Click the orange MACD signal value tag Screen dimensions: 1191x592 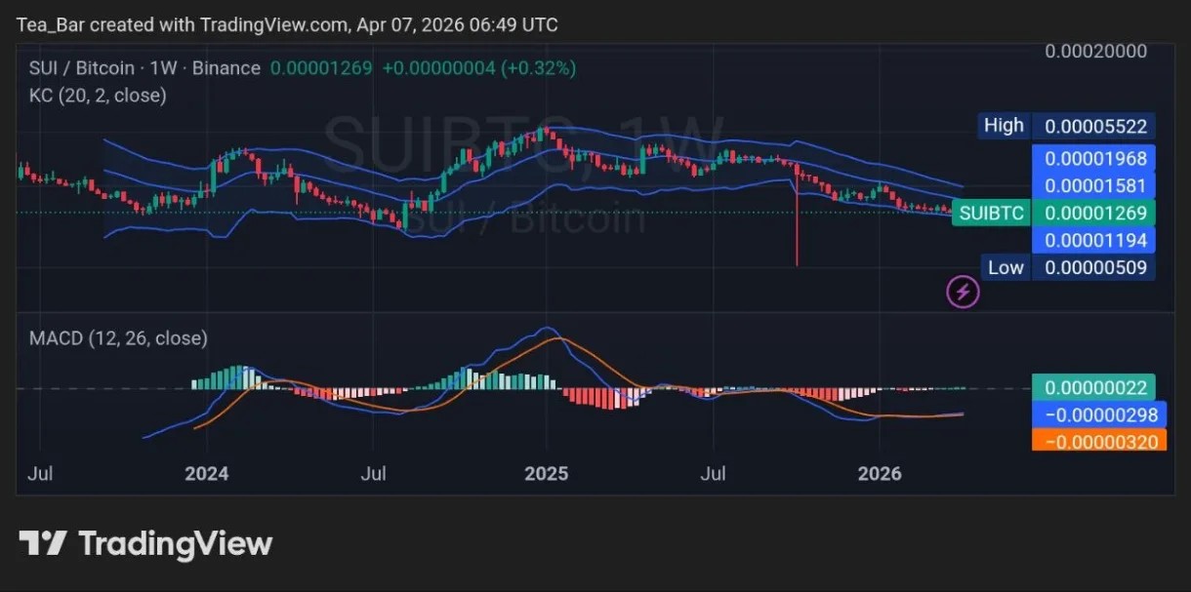tap(1098, 441)
